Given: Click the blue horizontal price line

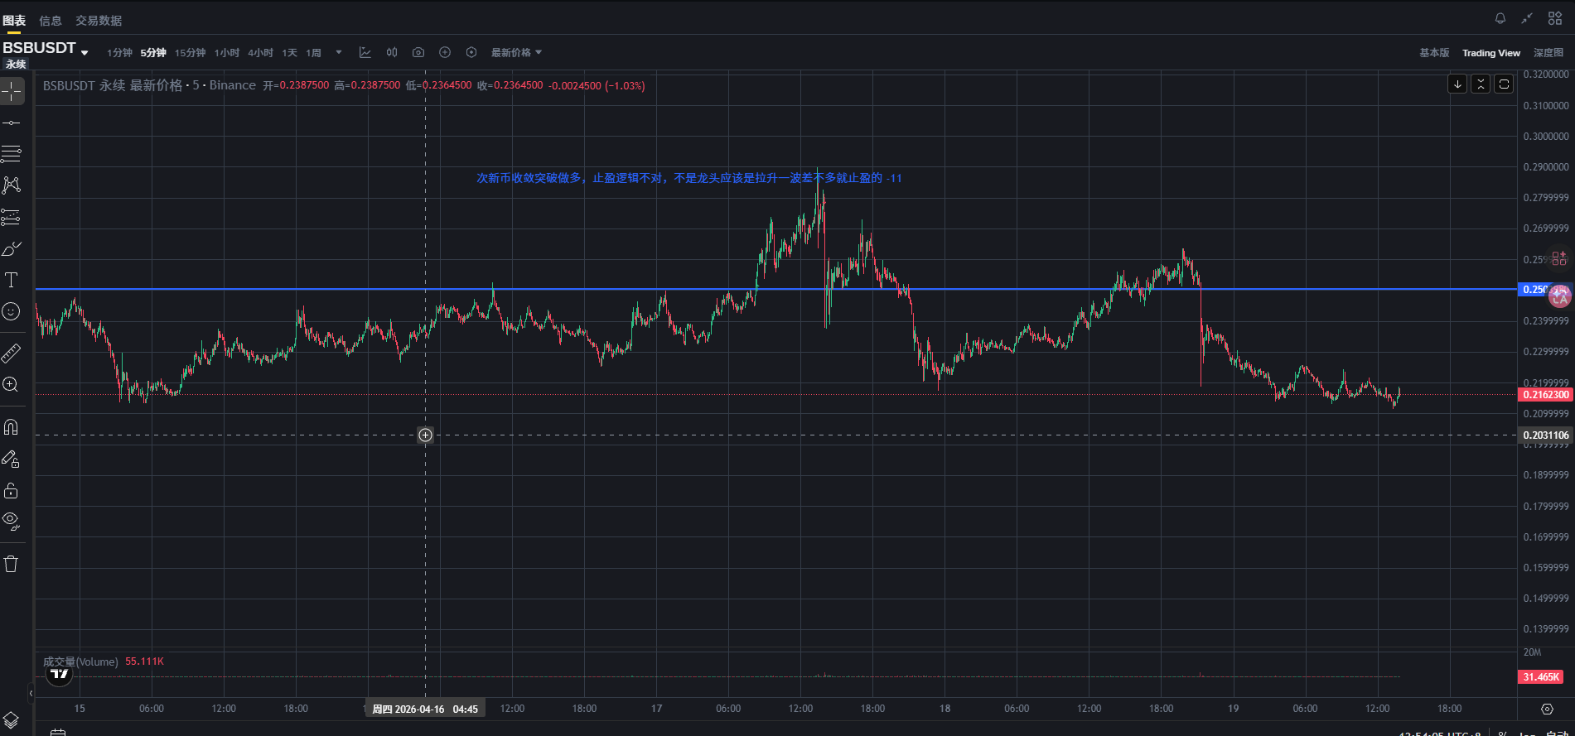Looking at the screenshot, I should (580, 289).
